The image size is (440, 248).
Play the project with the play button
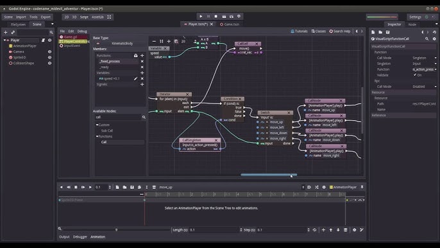201,17
